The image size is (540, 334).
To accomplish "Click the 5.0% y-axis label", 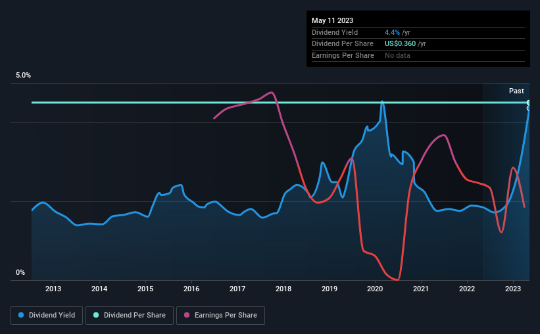I will click(x=23, y=76).
